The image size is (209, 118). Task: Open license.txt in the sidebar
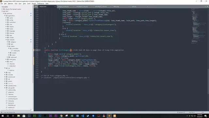(x=11, y=103)
